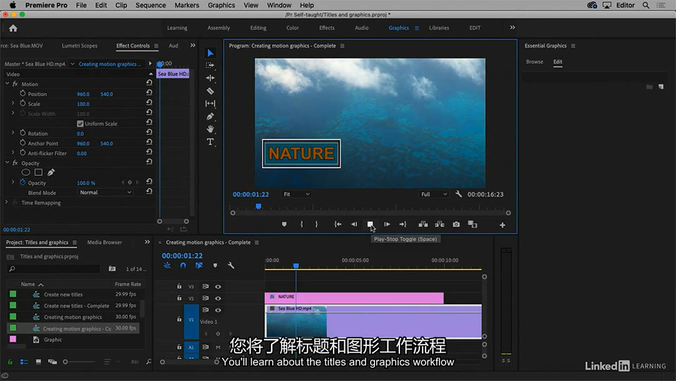Open the Media Browser tab

pyautogui.click(x=105, y=242)
